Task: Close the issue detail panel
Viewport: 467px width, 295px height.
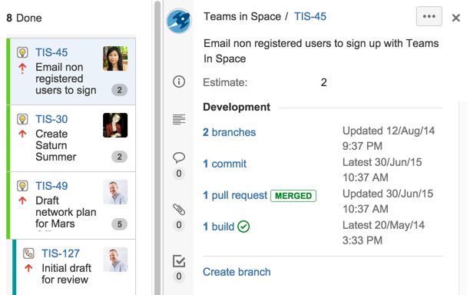Action: [x=456, y=18]
